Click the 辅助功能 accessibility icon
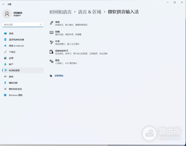The height and width of the screenshot is (146, 186). [x=5, y=83]
